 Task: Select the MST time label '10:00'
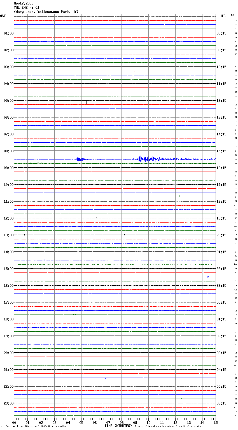[x=9, y=185]
